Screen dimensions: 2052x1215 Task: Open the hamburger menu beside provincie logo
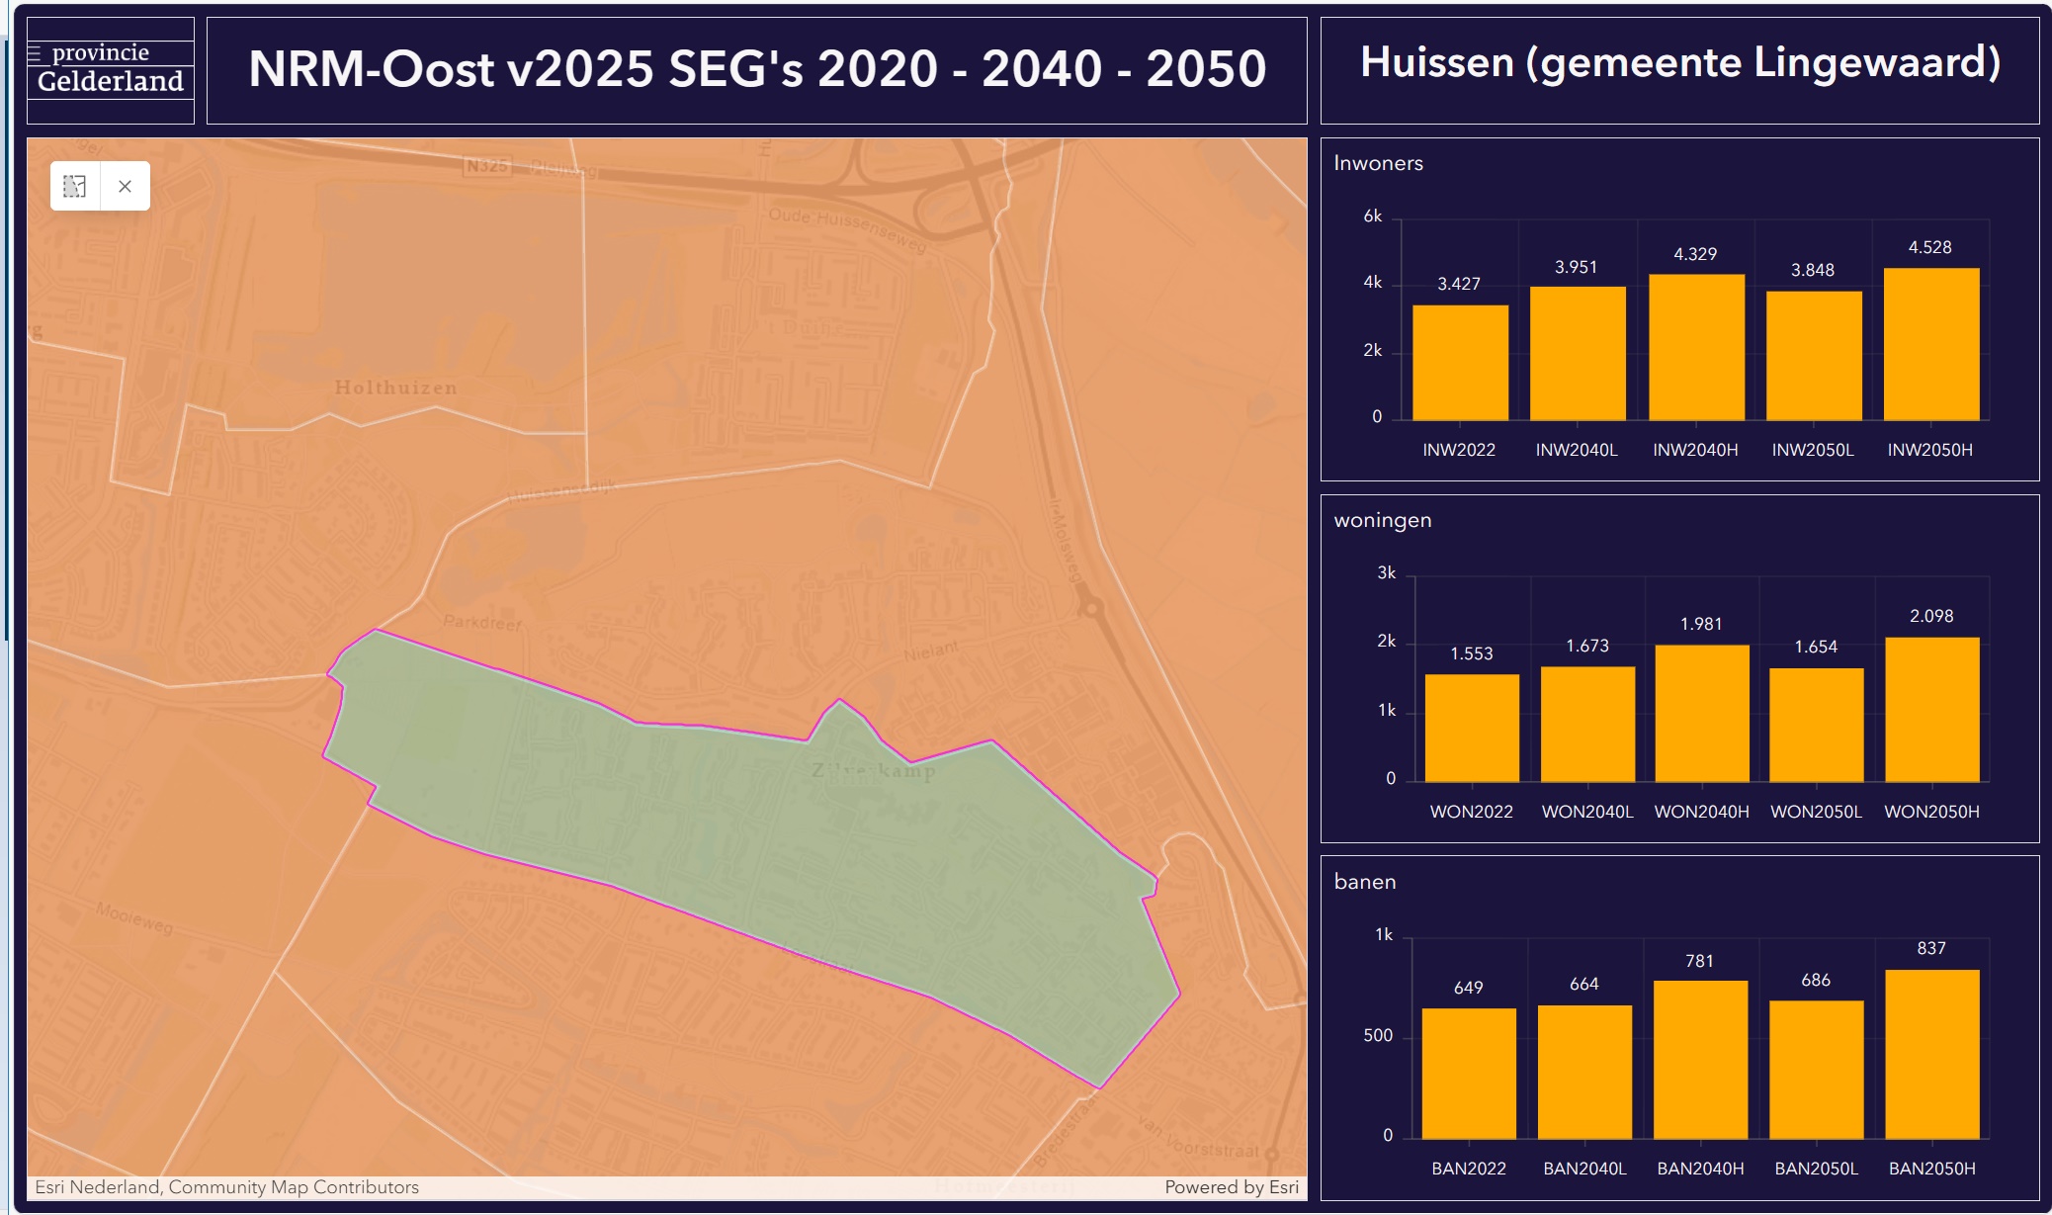[35, 54]
